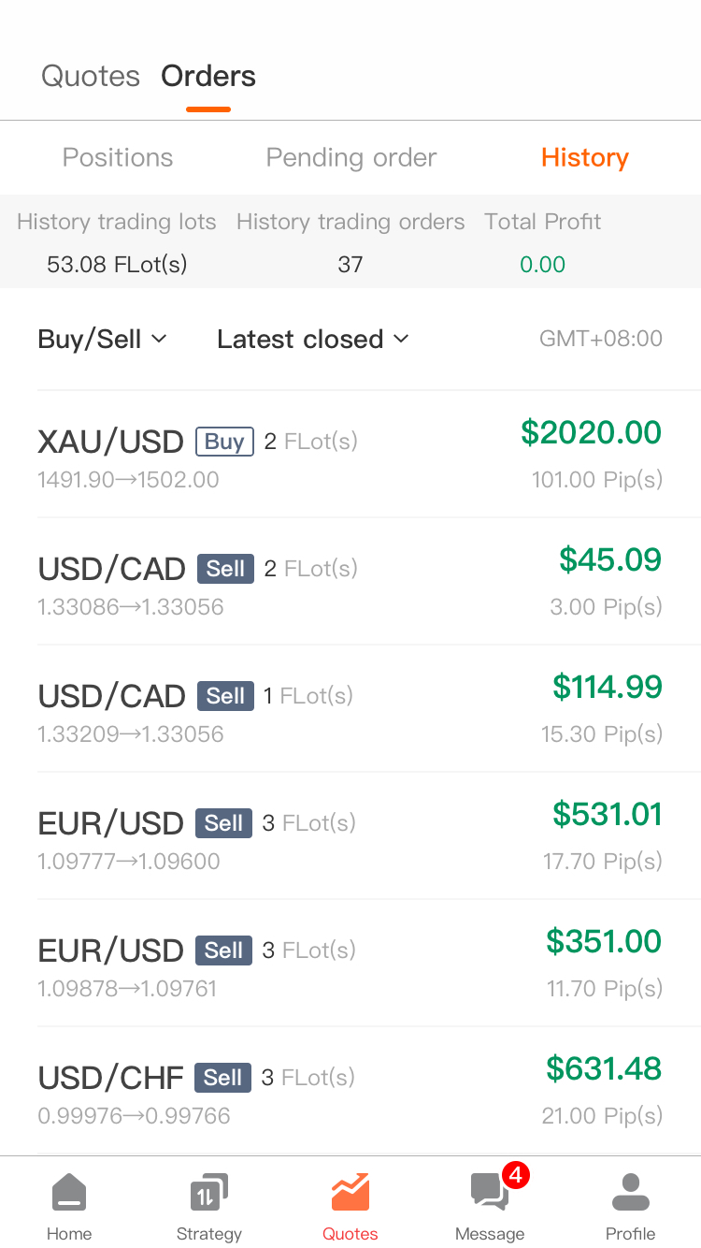The image size is (701, 1248).
Task: Open the XAU/USD Buy order entry
Action: point(350,455)
